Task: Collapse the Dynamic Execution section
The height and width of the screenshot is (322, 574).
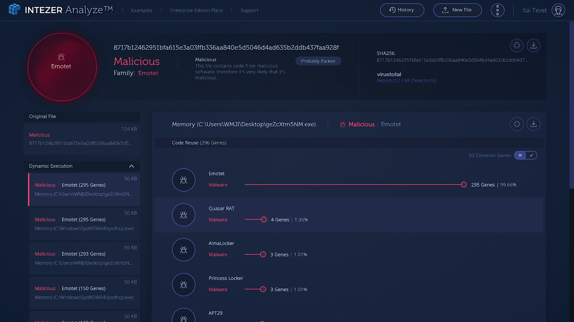Action: point(131,166)
